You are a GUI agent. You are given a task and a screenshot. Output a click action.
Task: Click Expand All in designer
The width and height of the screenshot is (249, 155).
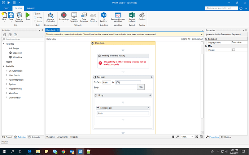(185, 39)
